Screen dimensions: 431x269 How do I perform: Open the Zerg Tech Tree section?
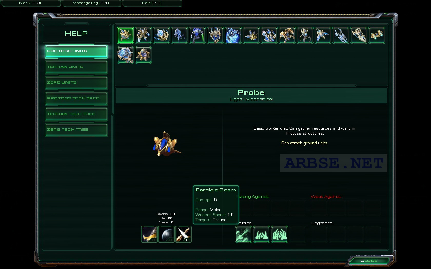(x=76, y=130)
